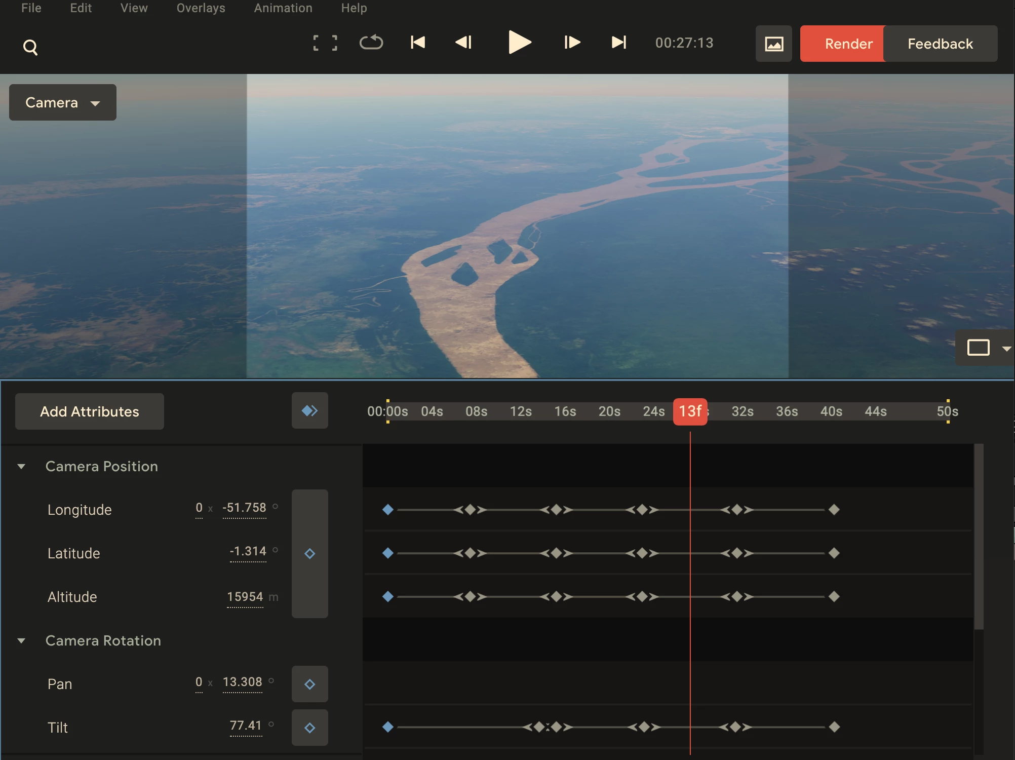
Task: Toggle loop playback icon
Action: [x=371, y=43]
